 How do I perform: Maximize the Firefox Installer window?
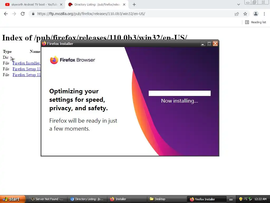pyautogui.click(x=209, y=44)
